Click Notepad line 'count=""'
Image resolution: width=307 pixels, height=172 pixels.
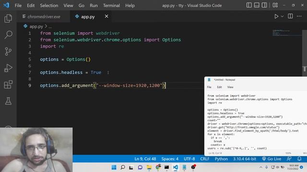click(214, 120)
